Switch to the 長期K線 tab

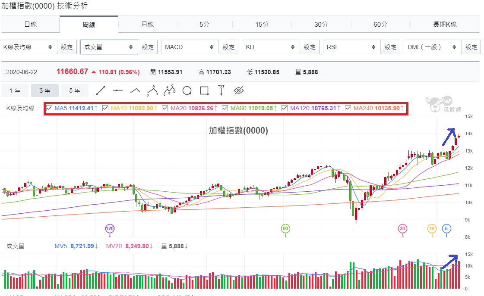pyautogui.click(x=445, y=24)
